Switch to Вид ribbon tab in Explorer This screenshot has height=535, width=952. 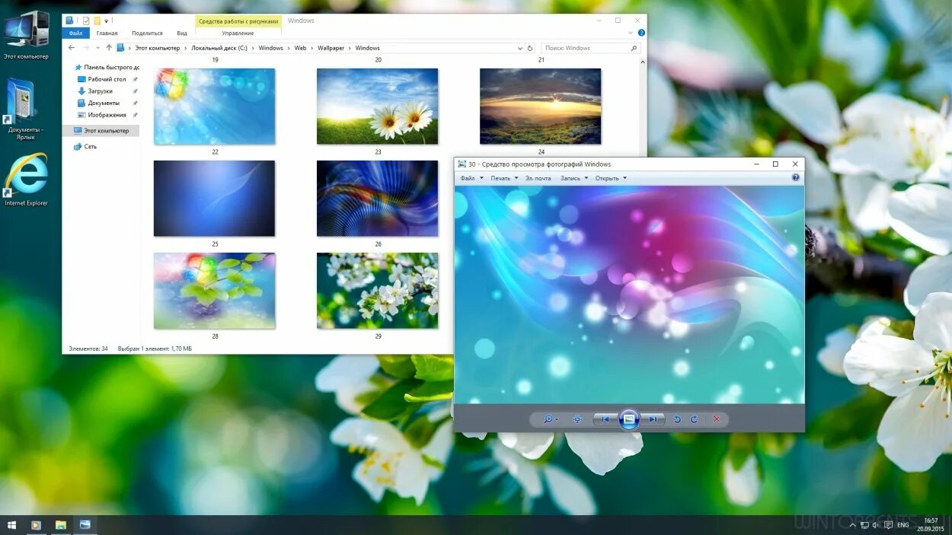pyautogui.click(x=182, y=33)
